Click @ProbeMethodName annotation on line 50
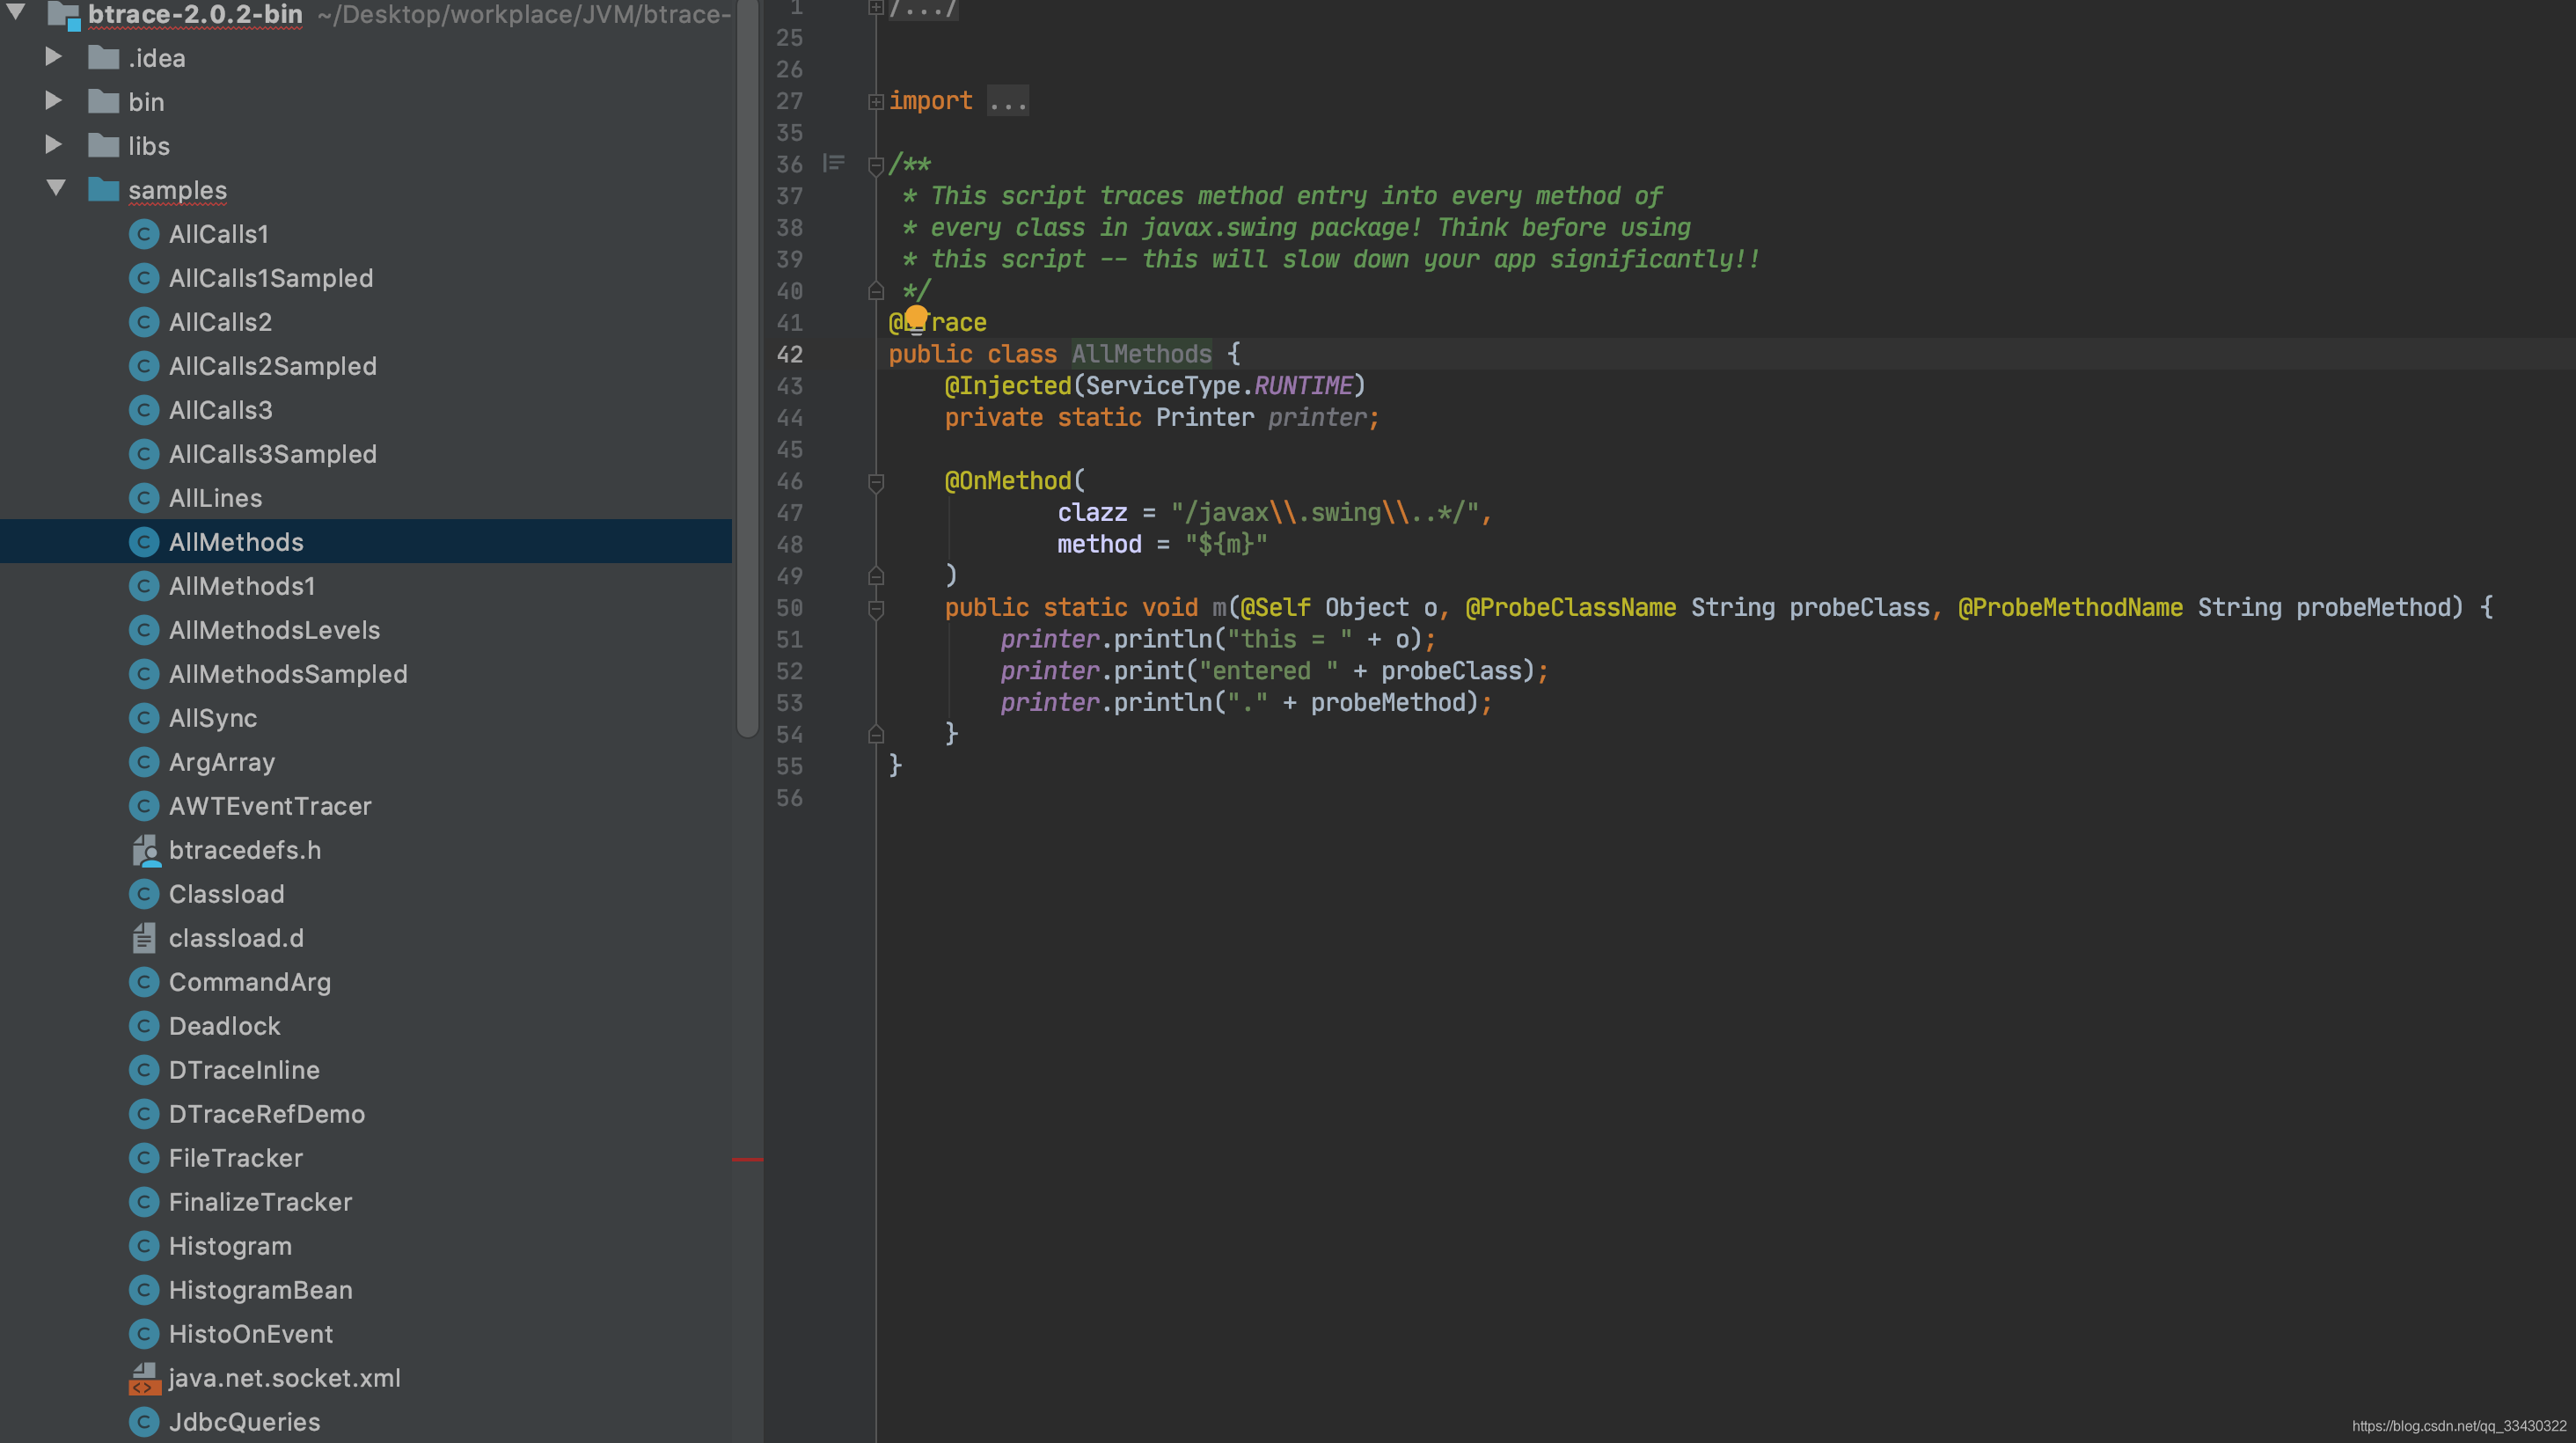Viewport: 2576px width, 1443px height. point(2070,608)
